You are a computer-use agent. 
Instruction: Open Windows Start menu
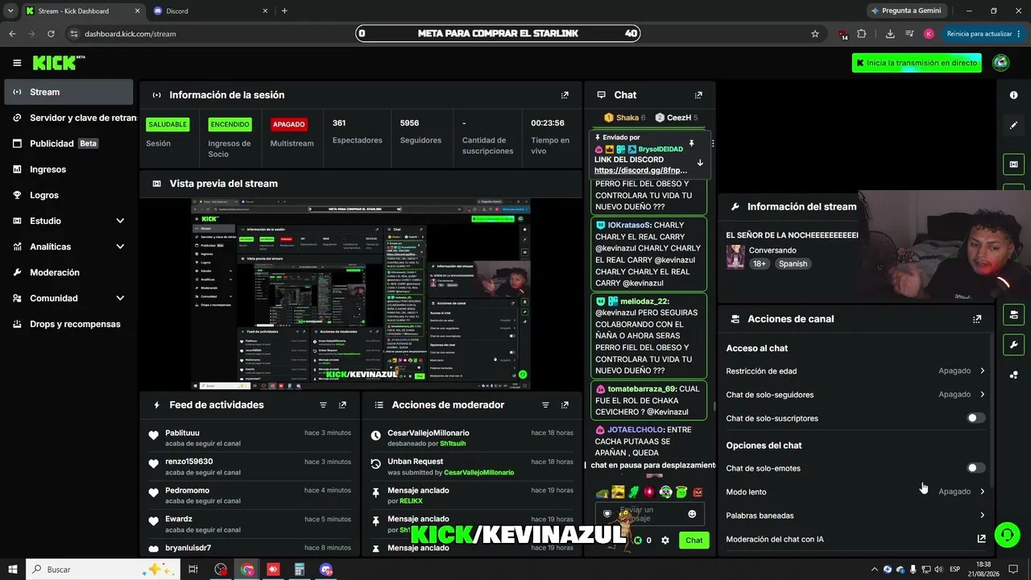[13, 570]
